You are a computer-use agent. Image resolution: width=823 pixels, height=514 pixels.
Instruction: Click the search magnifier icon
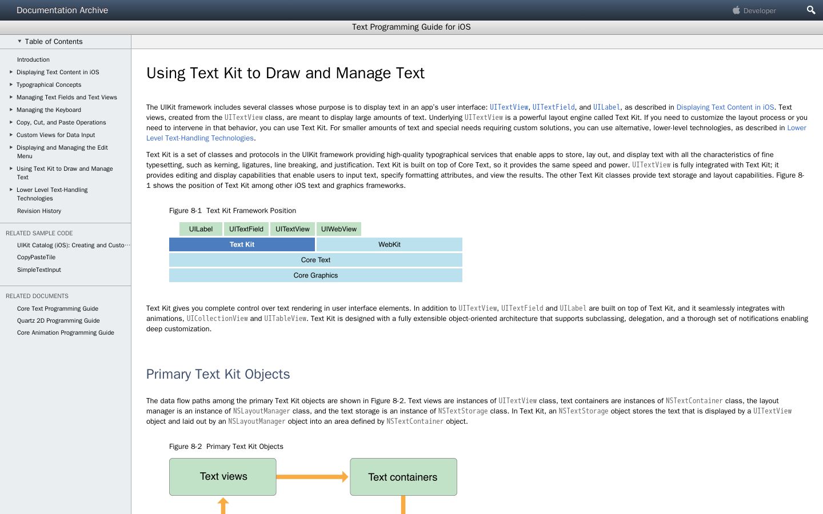pyautogui.click(x=810, y=10)
